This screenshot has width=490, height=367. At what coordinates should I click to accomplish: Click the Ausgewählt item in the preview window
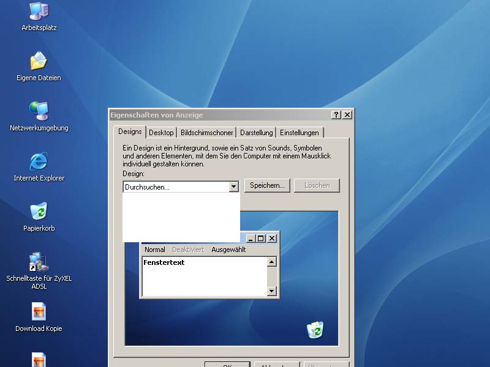click(x=228, y=250)
